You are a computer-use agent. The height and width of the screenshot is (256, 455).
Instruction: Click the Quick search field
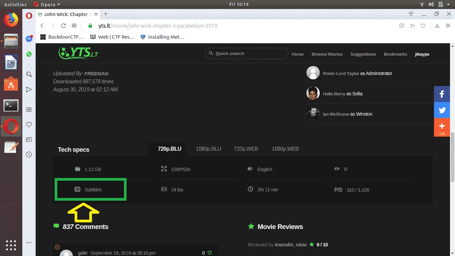pos(246,54)
